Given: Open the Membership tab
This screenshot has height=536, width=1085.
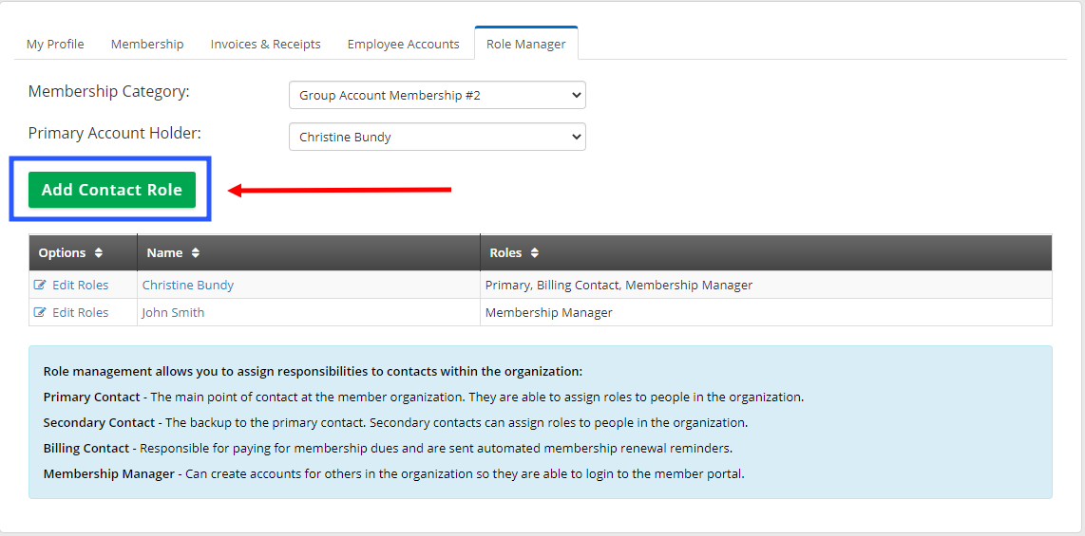Looking at the screenshot, I should [x=147, y=44].
